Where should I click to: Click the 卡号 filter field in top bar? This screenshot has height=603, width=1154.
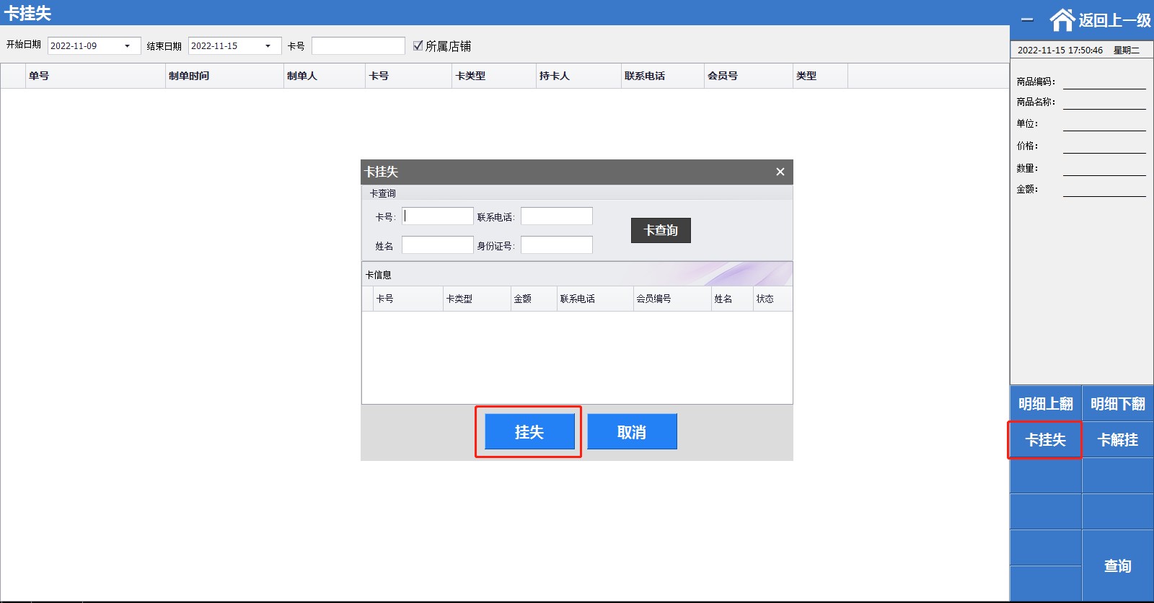point(358,46)
